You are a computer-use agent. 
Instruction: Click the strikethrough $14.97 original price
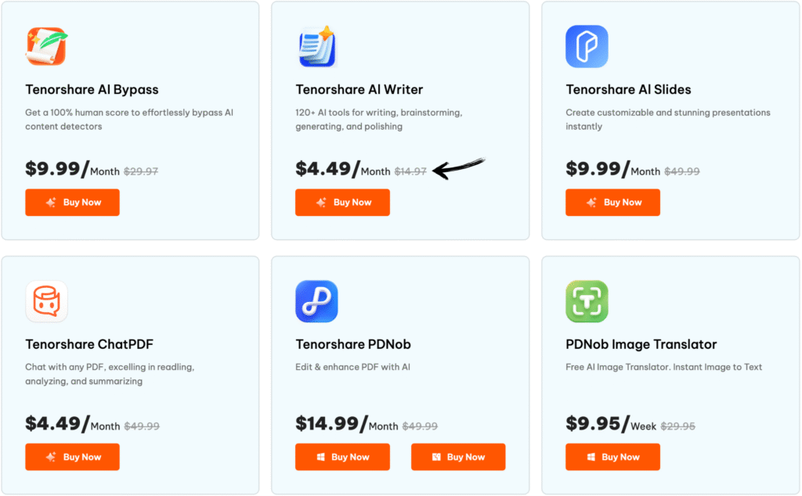410,171
